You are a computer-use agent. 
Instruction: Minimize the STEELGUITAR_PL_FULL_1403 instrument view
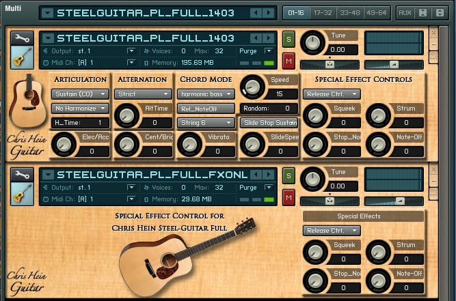433,44
